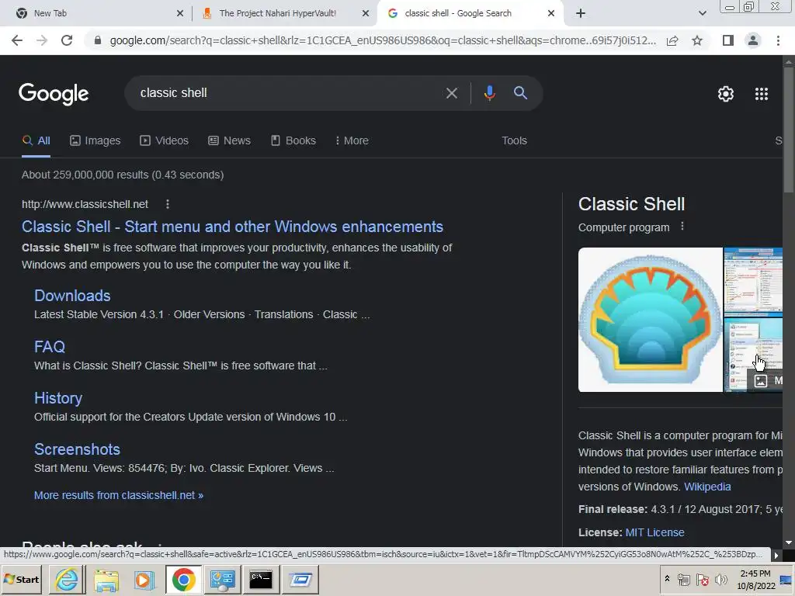Screen dimensions: 795x596
Task: Open the volume speaker tray icon
Action: tap(720, 580)
